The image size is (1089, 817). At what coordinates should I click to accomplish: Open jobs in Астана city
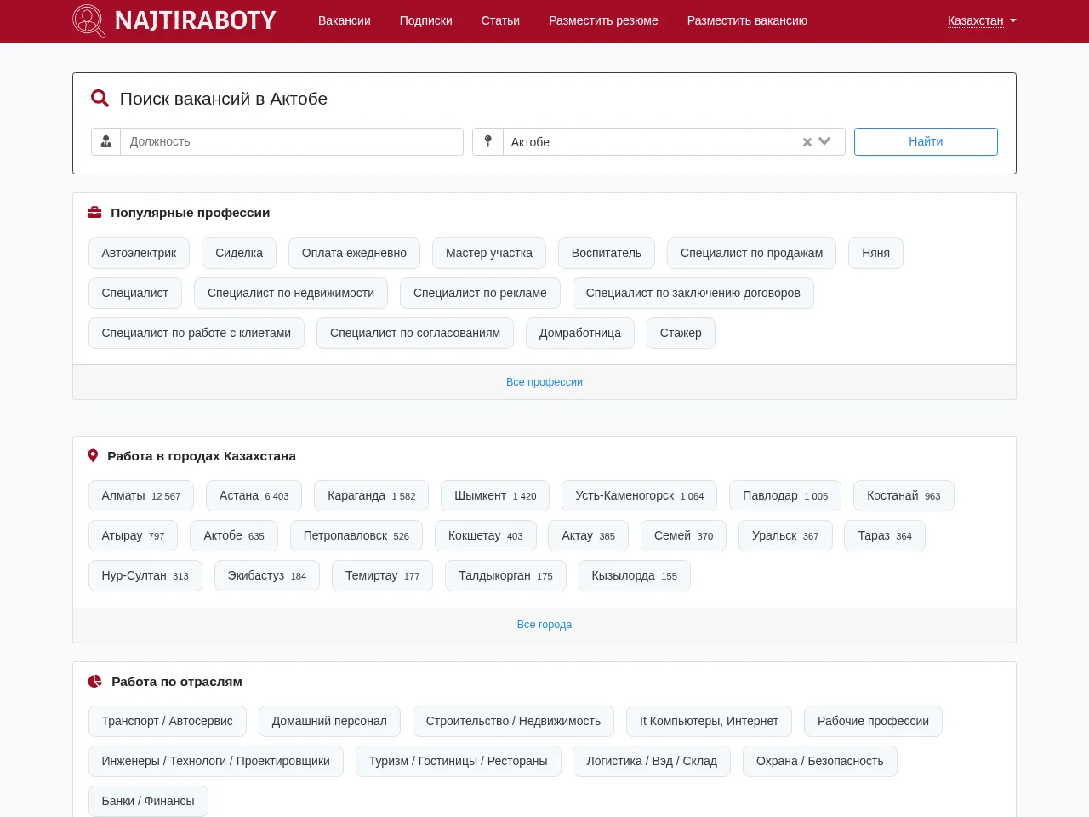coord(254,495)
